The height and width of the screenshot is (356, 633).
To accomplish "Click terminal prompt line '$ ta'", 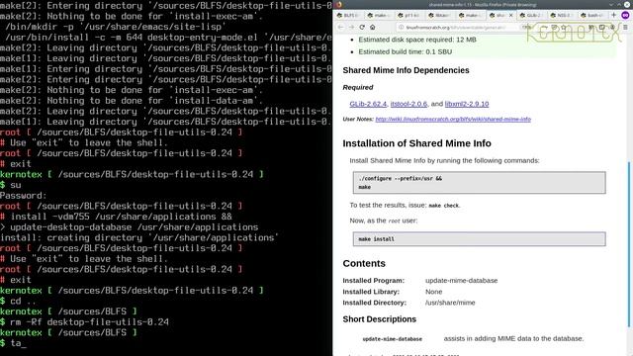I will (13, 343).
